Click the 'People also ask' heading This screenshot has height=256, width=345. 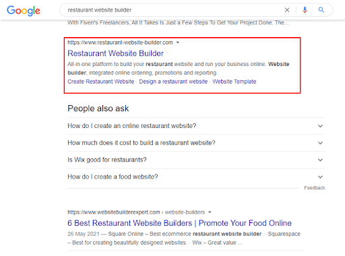click(98, 108)
